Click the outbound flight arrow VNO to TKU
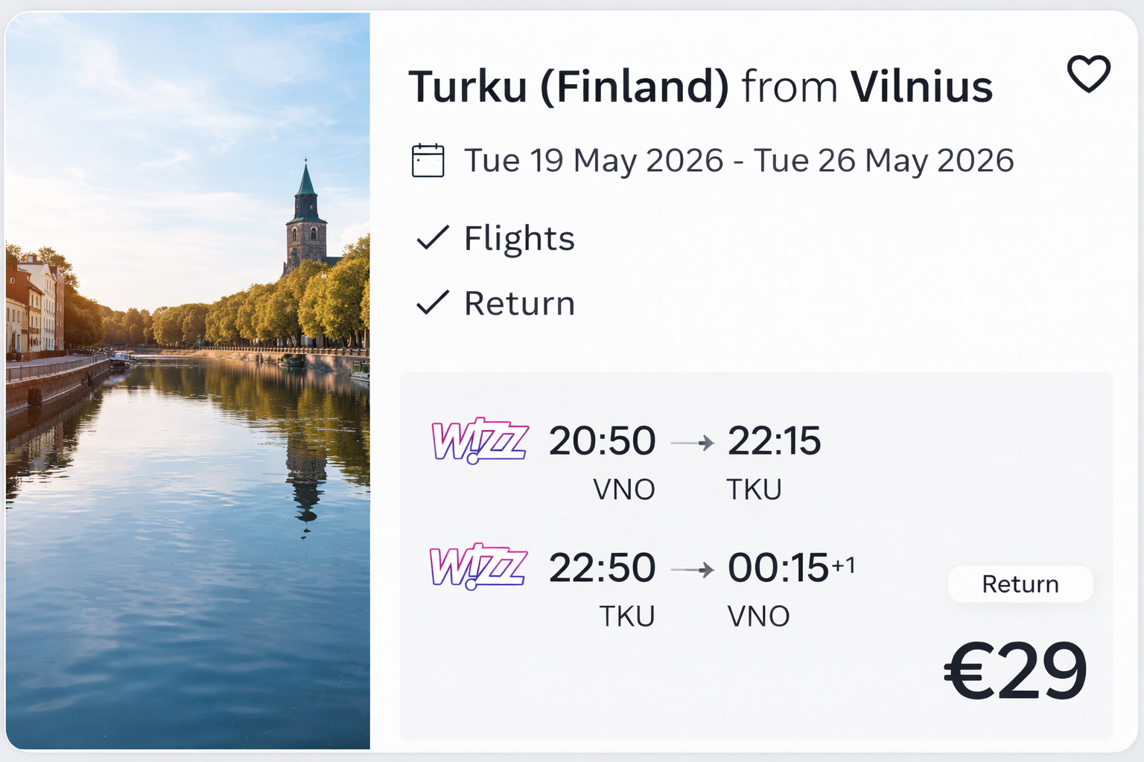The height and width of the screenshot is (762, 1144). pyautogui.click(x=692, y=443)
